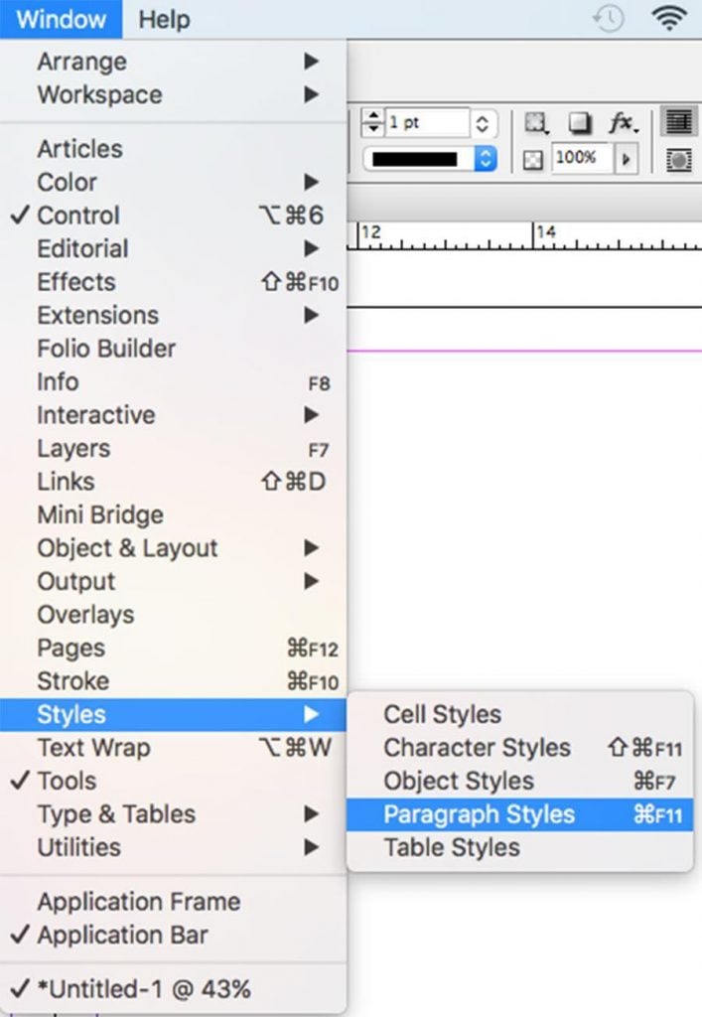The width and height of the screenshot is (702, 1017).
Task: Click the text wrap options icon
Action: [x=680, y=121]
